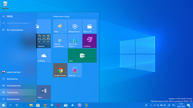This screenshot has width=193, height=108.
Task: Open the blue messaging app on taskbar
Action: click(x=73, y=105)
